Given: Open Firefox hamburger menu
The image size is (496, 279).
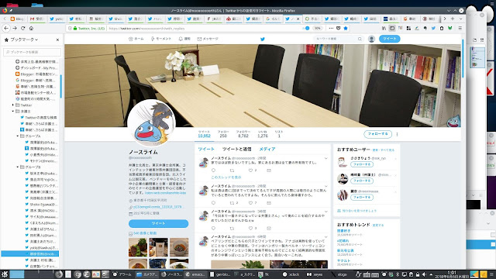Looking at the screenshot, I should (460, 28).
